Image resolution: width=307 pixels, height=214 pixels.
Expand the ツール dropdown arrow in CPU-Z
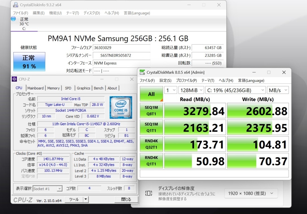[x=86, y=200]
